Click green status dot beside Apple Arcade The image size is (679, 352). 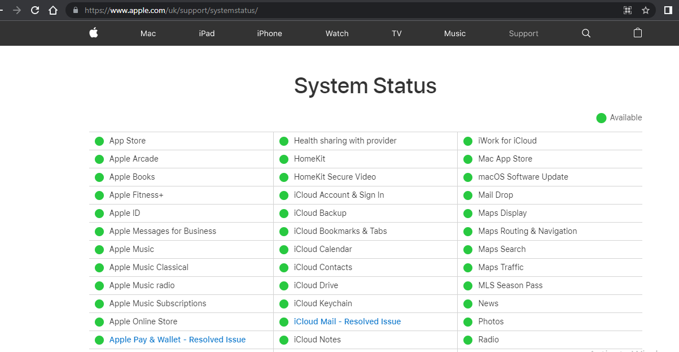coord(99,159)
